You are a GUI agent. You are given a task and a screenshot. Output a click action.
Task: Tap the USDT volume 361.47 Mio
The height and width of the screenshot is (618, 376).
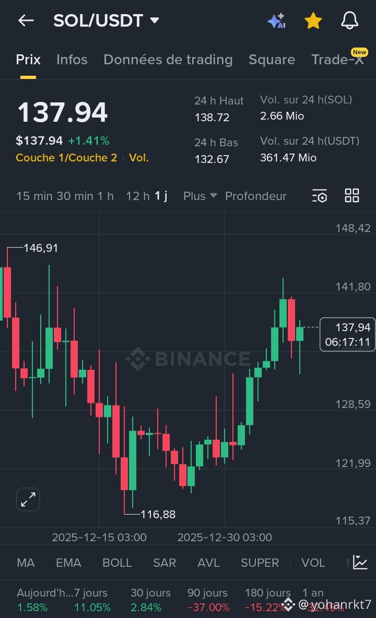pyautogui.click(x=288, y=158)
